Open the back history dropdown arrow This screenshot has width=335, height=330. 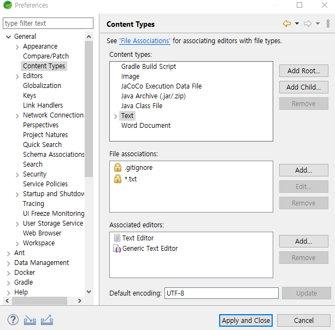(297, 23)
